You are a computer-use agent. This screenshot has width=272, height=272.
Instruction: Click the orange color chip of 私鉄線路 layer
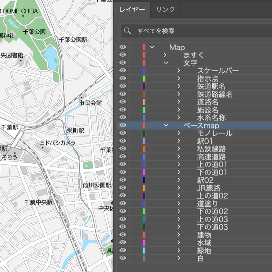[144, 149]
